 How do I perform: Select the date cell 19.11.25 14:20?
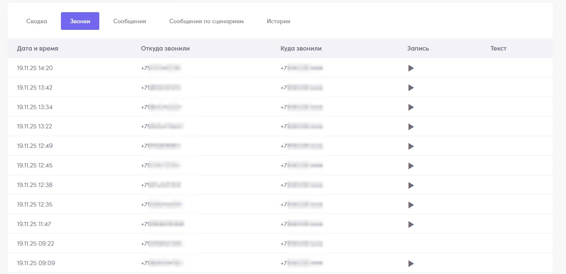[35, 68]
